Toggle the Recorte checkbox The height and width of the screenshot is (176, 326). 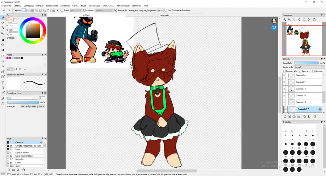tap(300, 71)
